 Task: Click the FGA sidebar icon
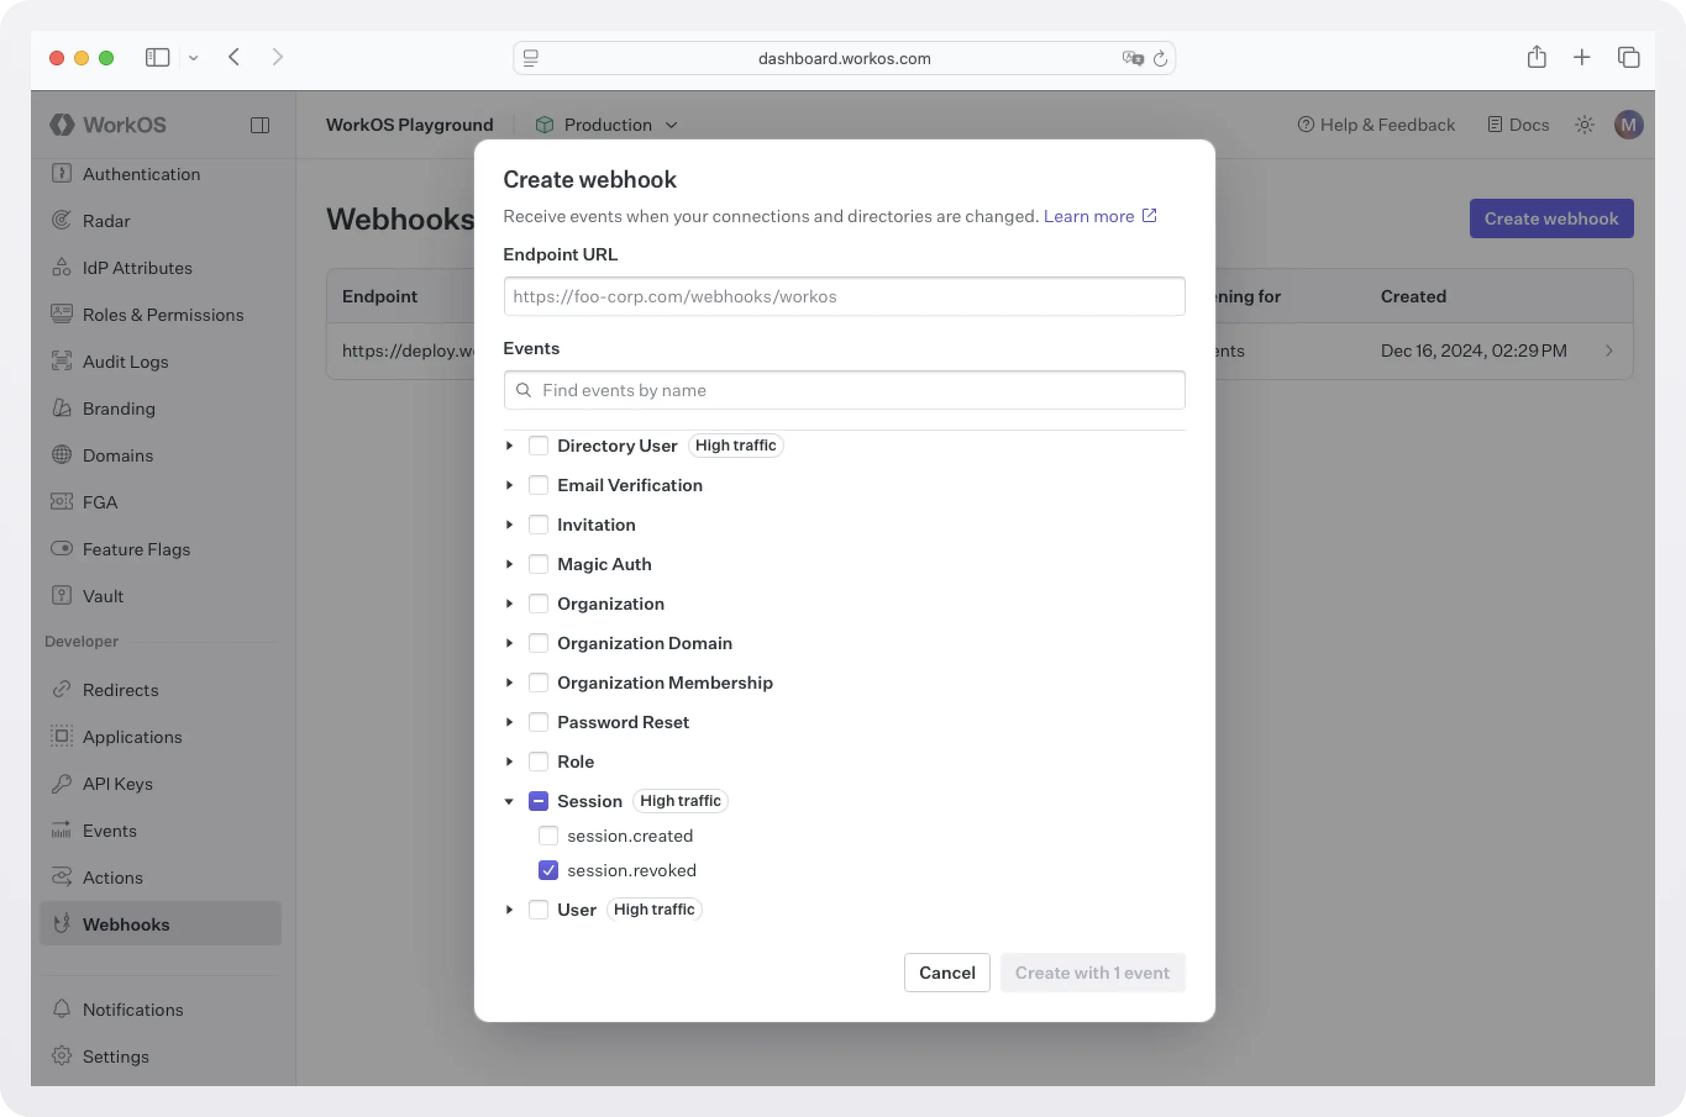[62, 502]
